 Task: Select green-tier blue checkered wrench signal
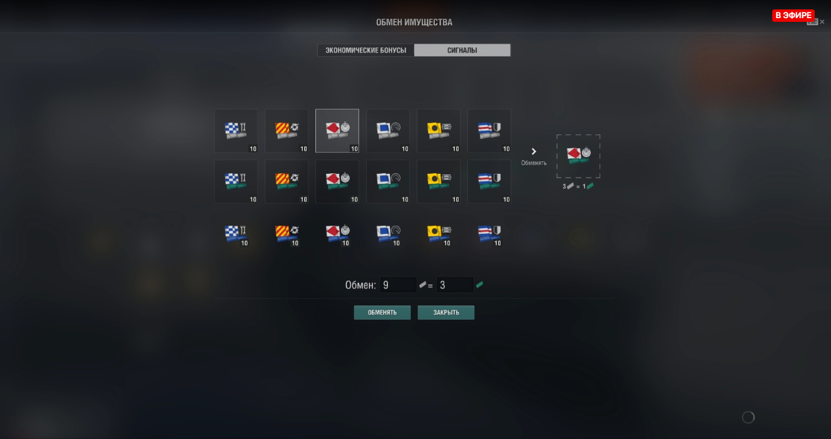[x=236, y=181]
